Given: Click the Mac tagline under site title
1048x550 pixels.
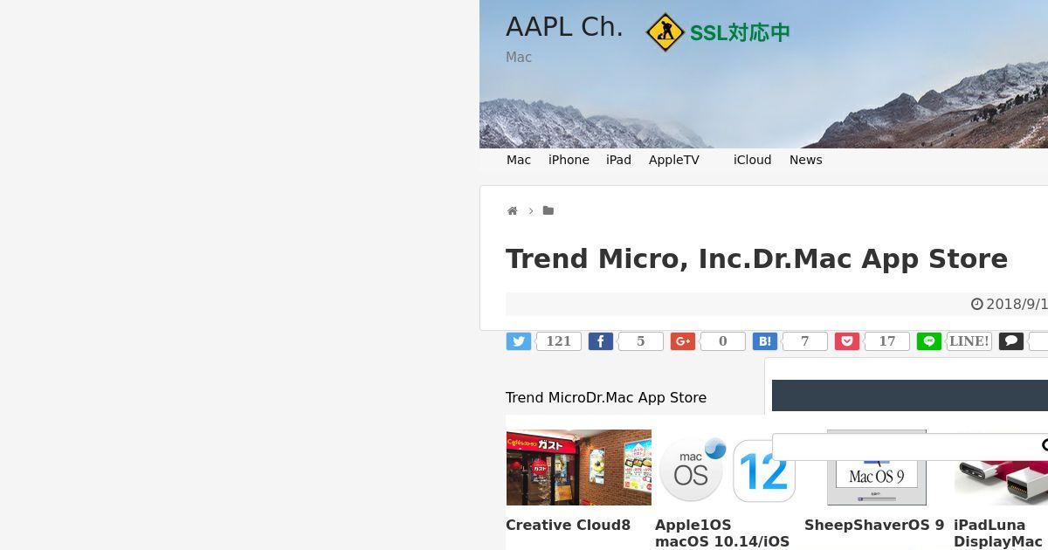Looking at the screenshot, I should 519,58.
